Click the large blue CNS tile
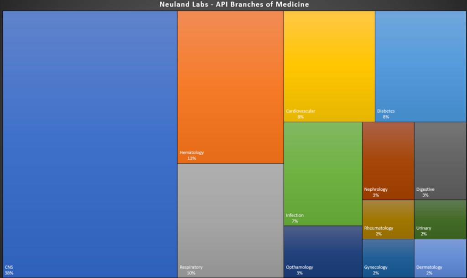This screenshot has width=467, height=278. (90, 144)
